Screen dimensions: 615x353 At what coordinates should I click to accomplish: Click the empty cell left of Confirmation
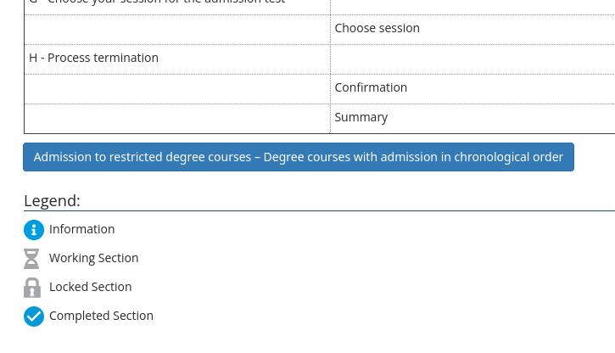pyautogui.click(x=176, y=87)
